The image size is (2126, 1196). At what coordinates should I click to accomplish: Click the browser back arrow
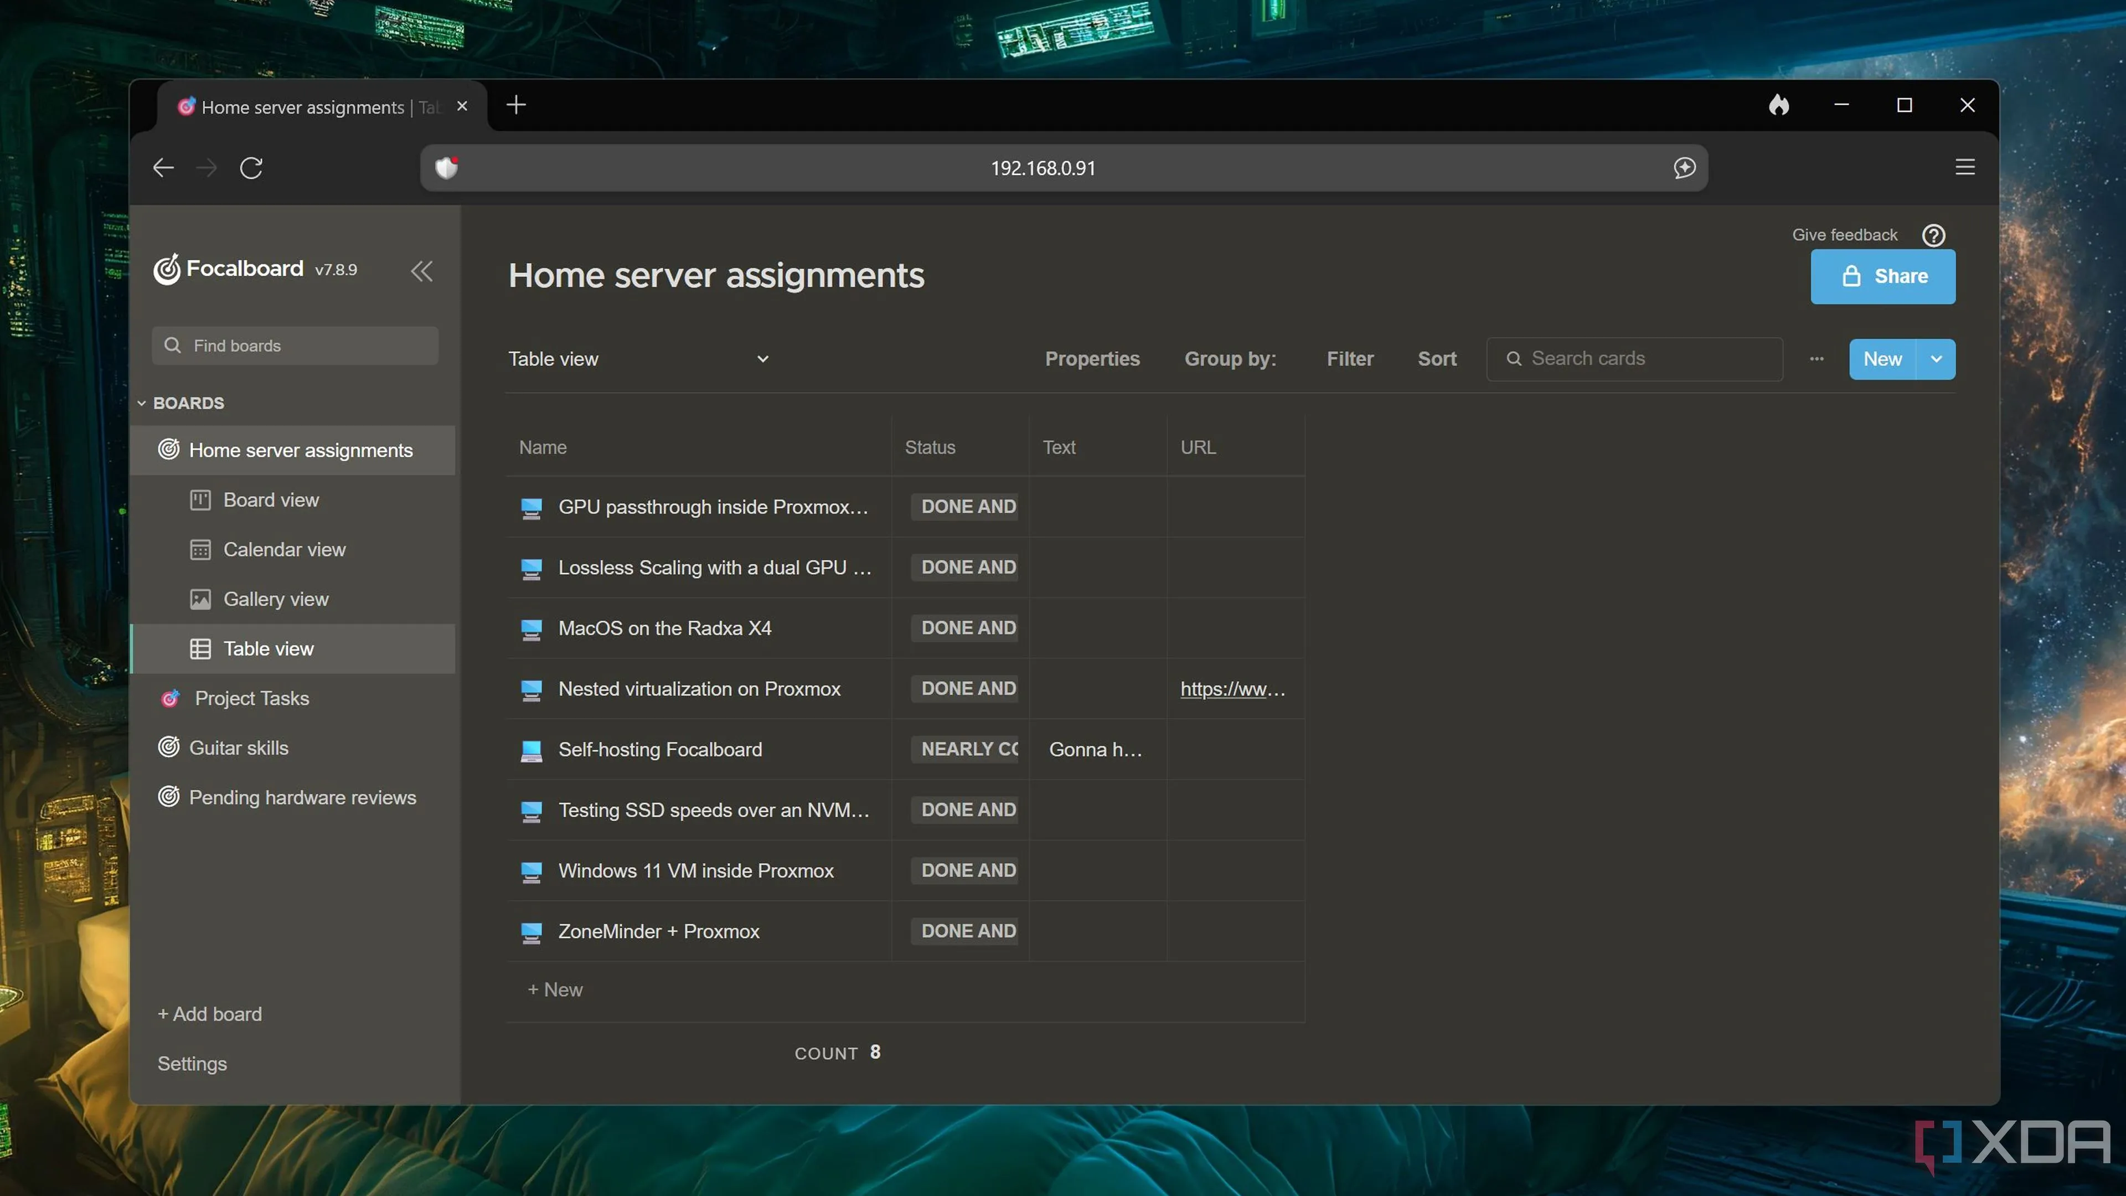[163, 168]
